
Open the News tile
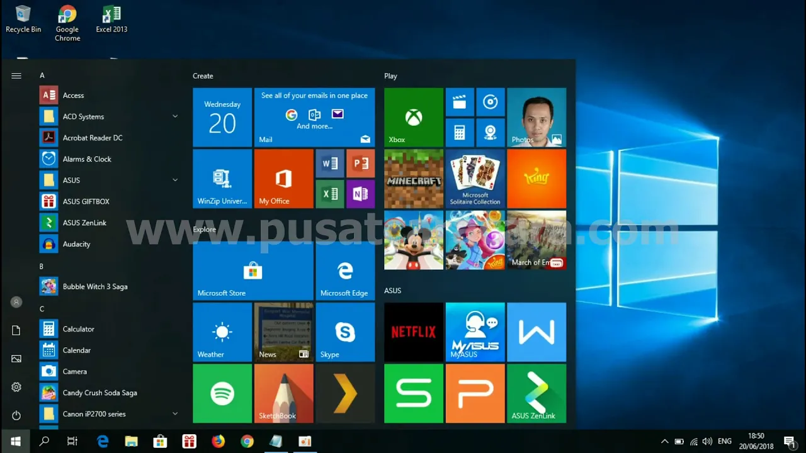point(283,332)
